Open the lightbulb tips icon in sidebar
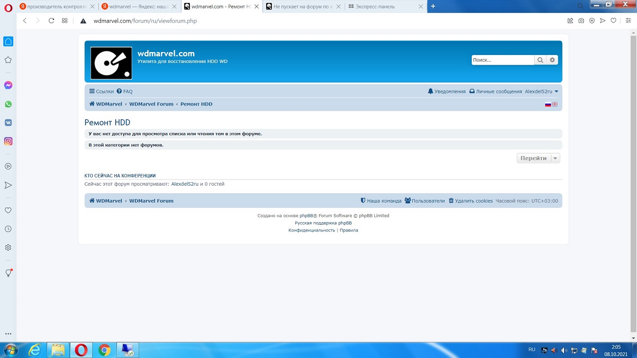The image size is (637, 358). (x=8, y=273)
